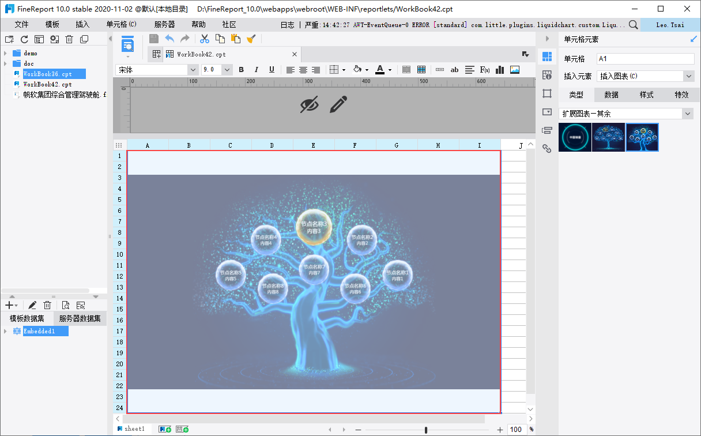Open the 宋体 font family dropdown
Viewport: 701px width, 436px height.
[193, 70]
